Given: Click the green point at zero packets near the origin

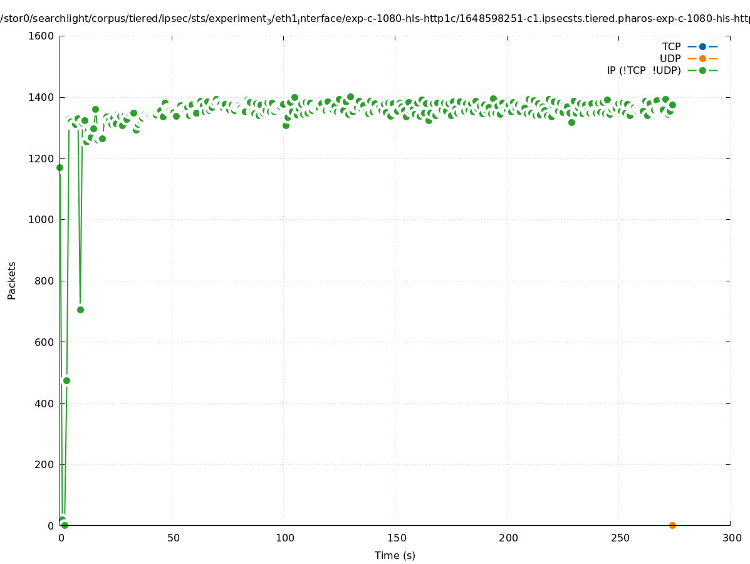Looking at the screenshot, I should click(65, 525).
